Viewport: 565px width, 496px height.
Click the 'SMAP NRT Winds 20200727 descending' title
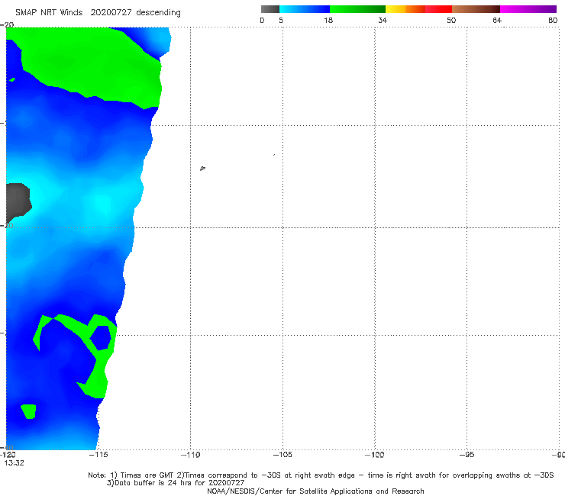[98, 13]
